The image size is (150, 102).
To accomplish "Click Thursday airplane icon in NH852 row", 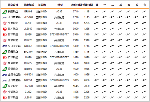I will pos(128,46).
